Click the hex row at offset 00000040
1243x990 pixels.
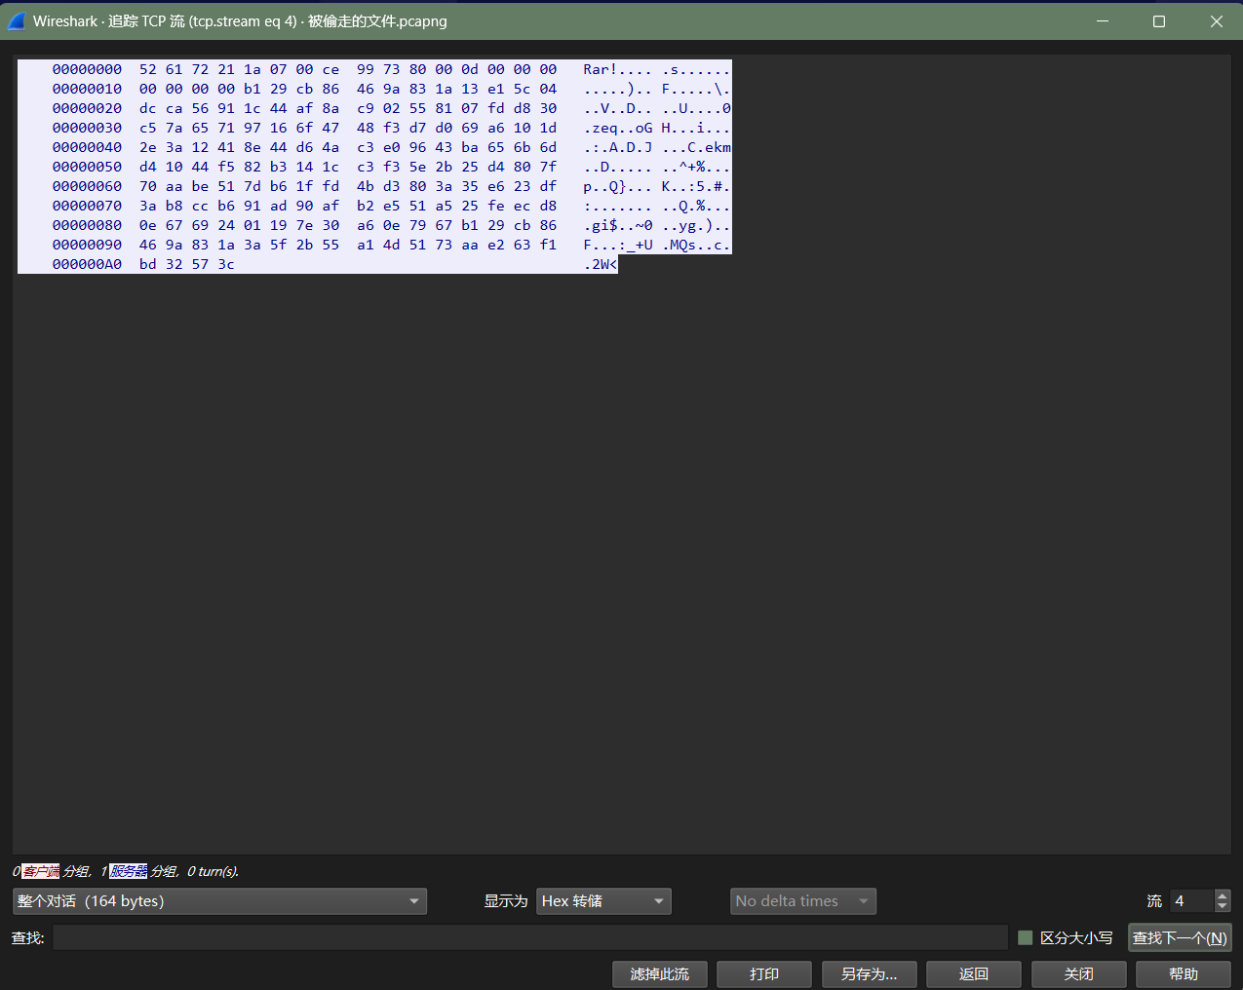click(x=374, y=147)
